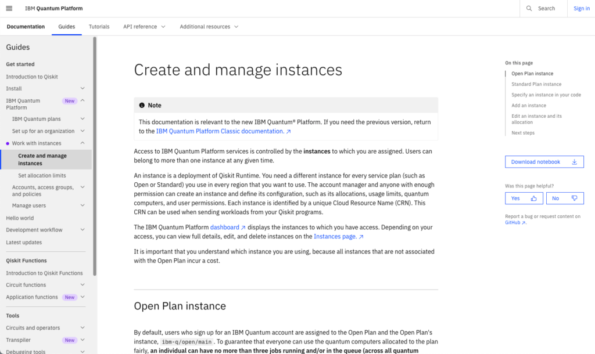Click the external-link arrow beside GitHub
The image size is (595, 354).
point(524,223)
